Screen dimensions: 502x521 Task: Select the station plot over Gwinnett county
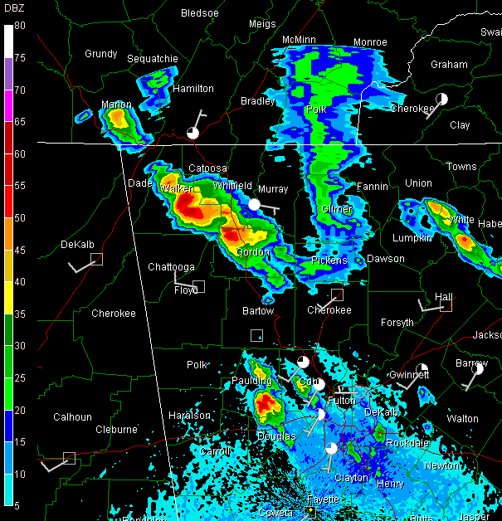click(422, 369)
